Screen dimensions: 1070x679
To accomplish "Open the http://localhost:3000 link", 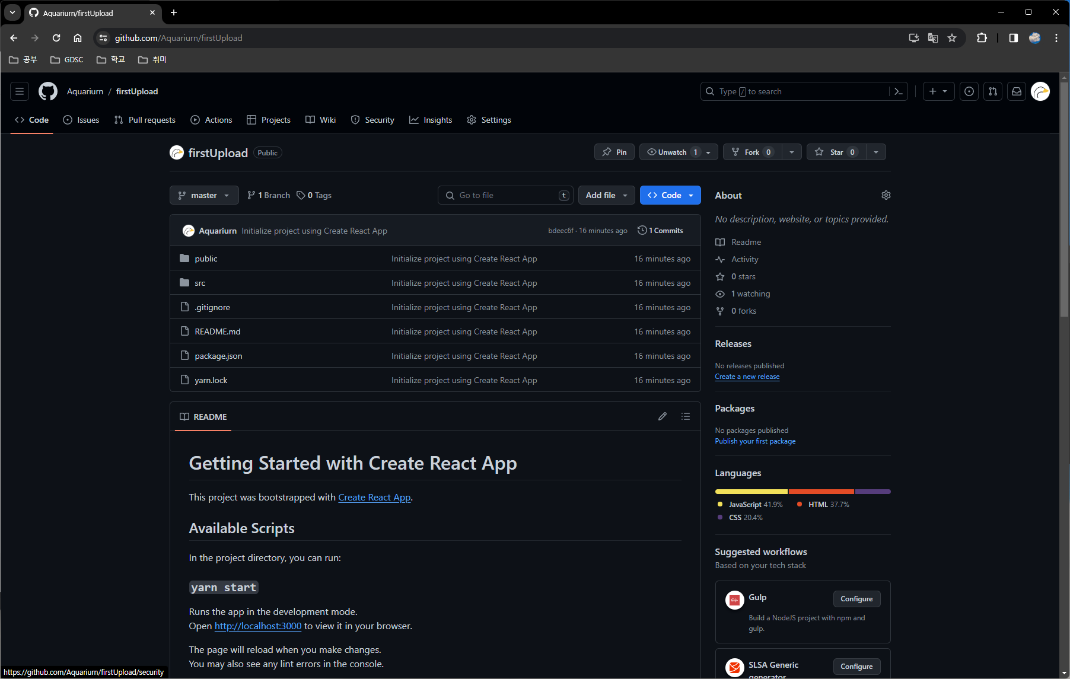I will click(x=258, y=626).
